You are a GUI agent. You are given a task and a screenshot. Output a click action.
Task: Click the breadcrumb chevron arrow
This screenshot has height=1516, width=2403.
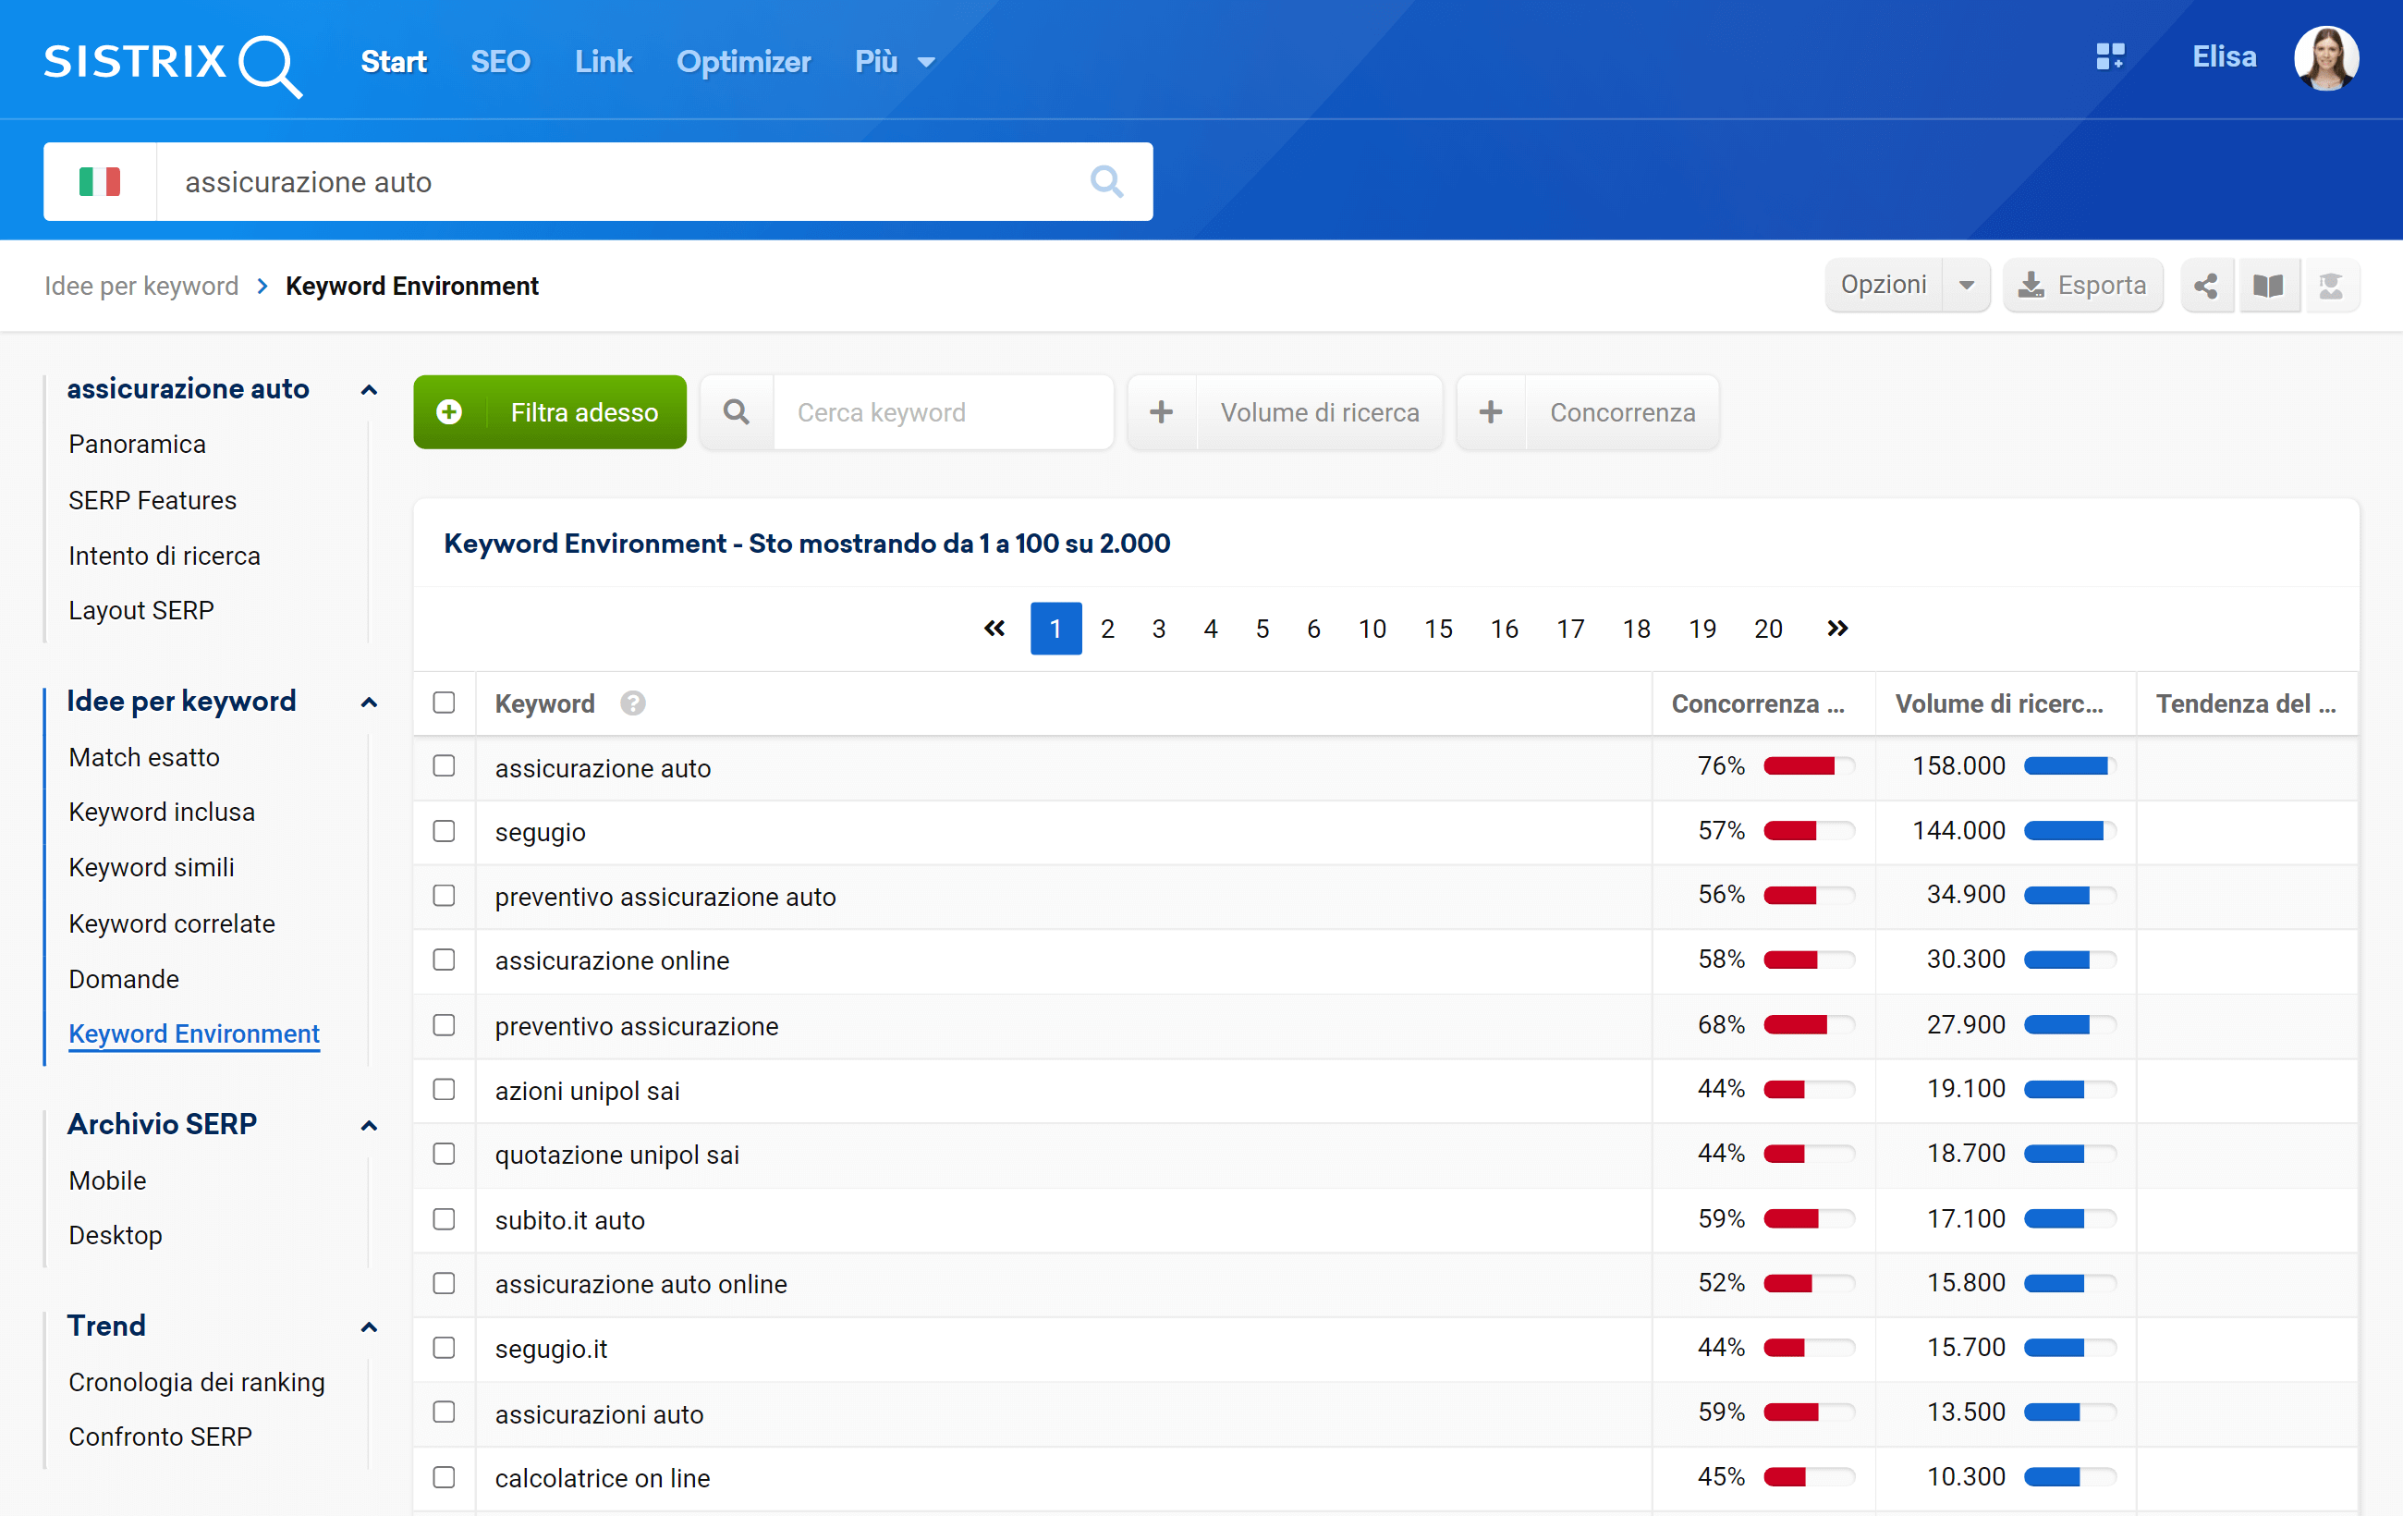click(262, 287)
